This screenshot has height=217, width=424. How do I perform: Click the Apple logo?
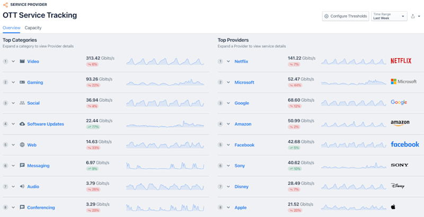[x=393, y=207]
